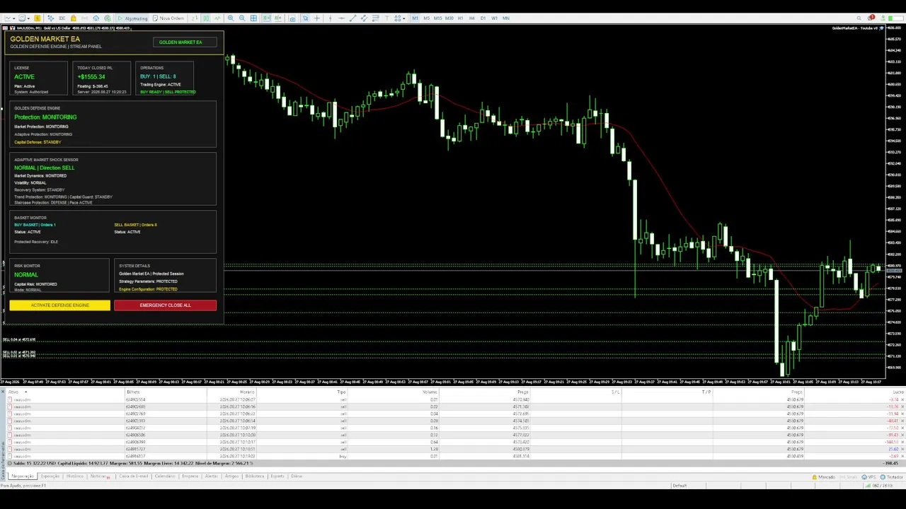This screenshot has height=509, width=906.
Task: Click the camera screenshot icon
Action: pyautogui.click(x=292, y=18)
